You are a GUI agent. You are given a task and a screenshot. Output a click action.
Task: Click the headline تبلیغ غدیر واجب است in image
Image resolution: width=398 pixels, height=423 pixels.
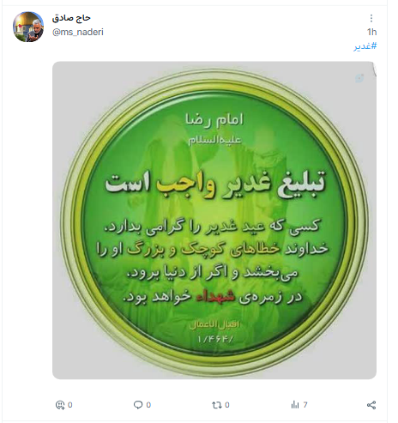tap(215, 184)
